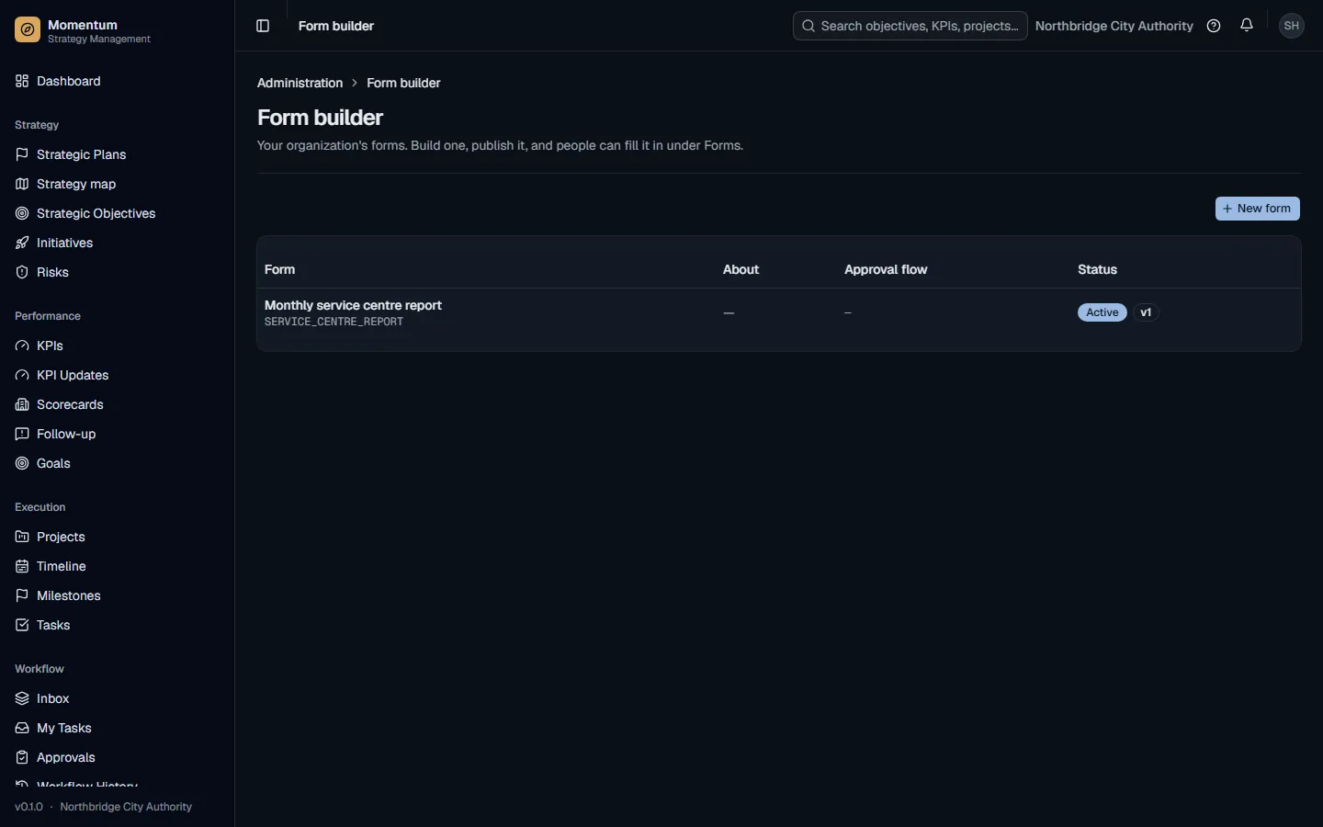Click the Form builder breadcrumb text

[x=403, y=83]
